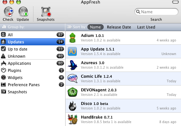Select the All group in the sidebar
The height and width of the screenshot is (126, 181).
tap(32, 35)
